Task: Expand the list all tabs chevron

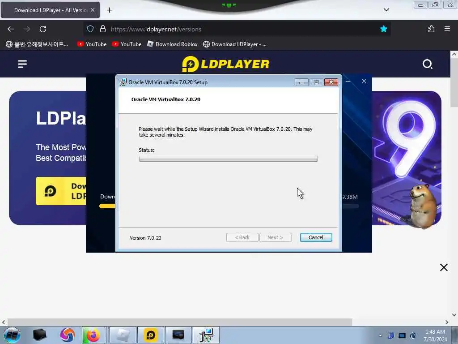Action: click(x=386, y=10)
